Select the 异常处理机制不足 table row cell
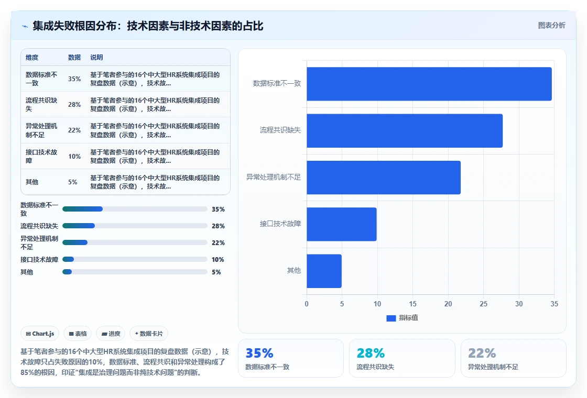This screenshot has height=398, width=587. (41, 130)
